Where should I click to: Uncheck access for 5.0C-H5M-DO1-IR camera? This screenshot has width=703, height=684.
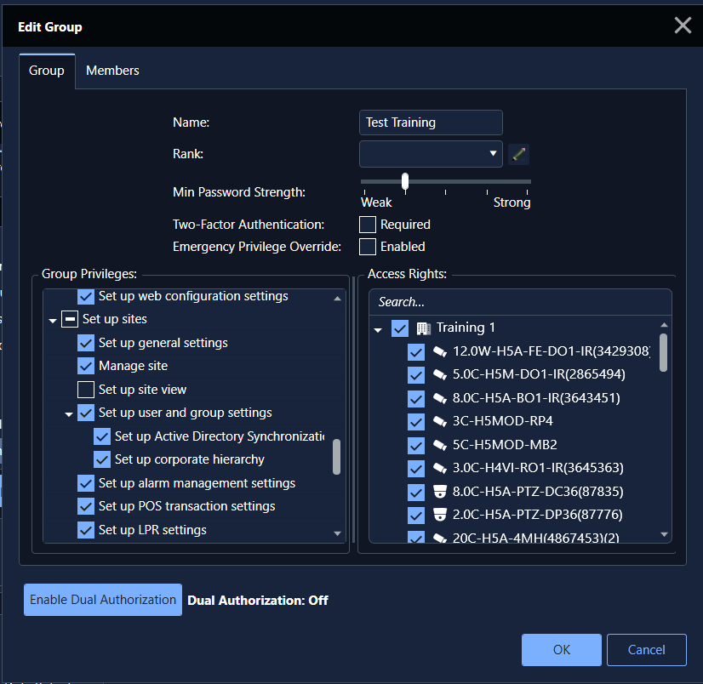pyautogui.click(x=416, y=374)
